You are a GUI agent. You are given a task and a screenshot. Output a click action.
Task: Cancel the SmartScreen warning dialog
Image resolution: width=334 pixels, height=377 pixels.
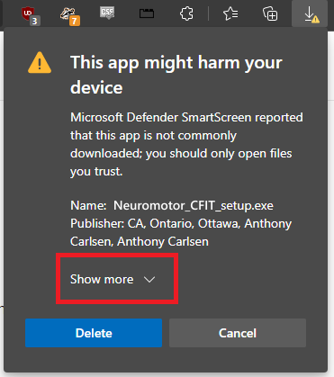(238, 333)
